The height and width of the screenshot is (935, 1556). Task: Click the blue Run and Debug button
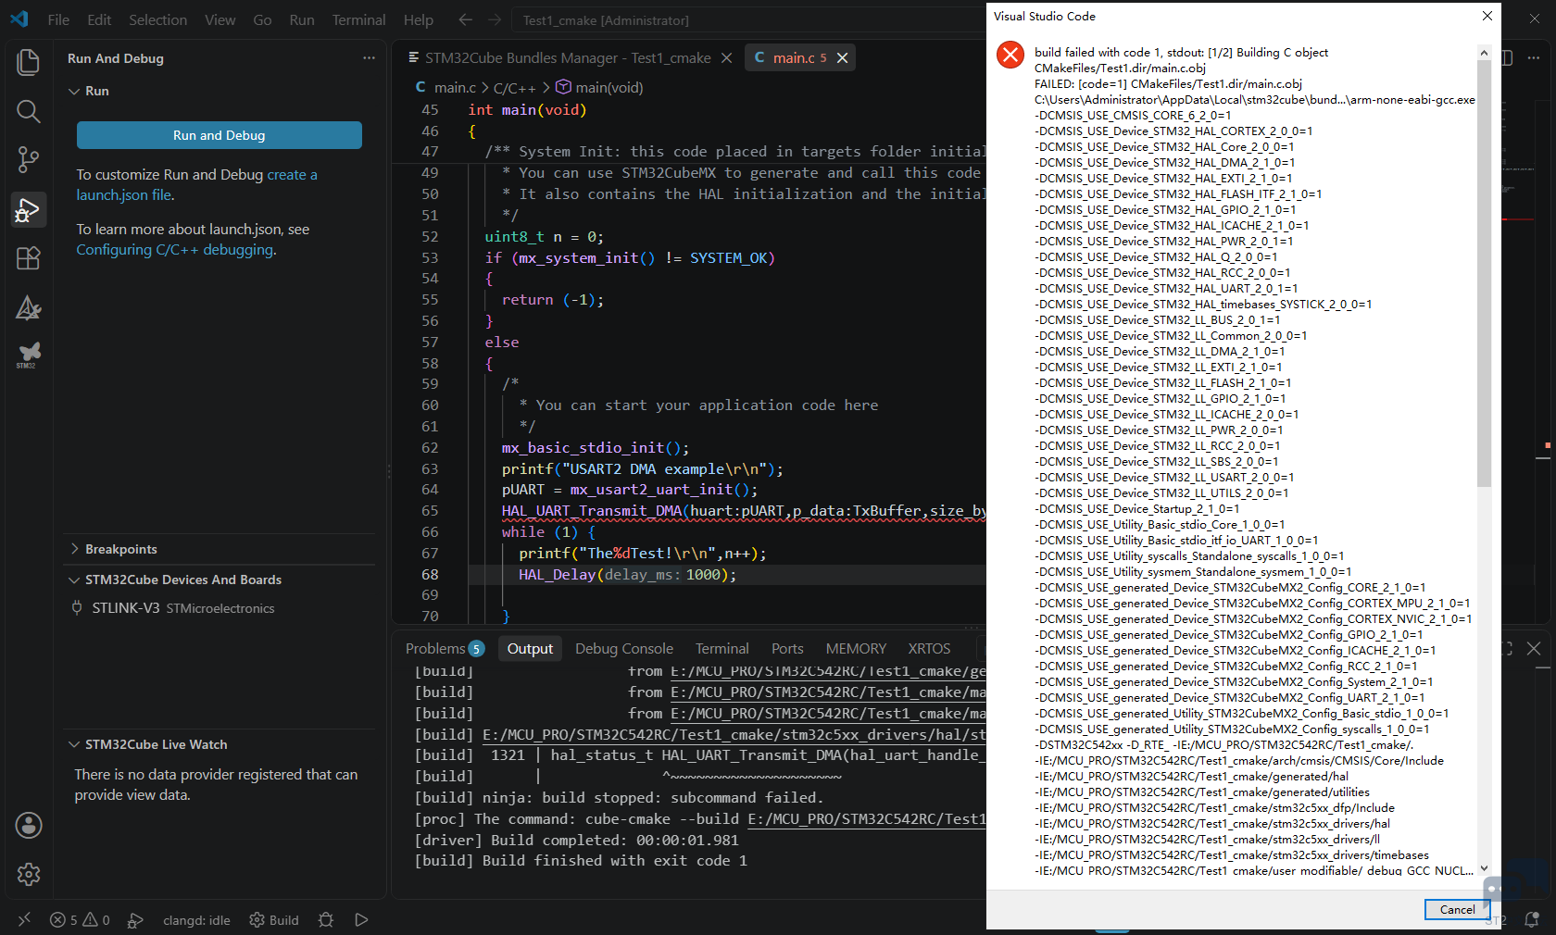pyautogui.click(x=220, y=135)
